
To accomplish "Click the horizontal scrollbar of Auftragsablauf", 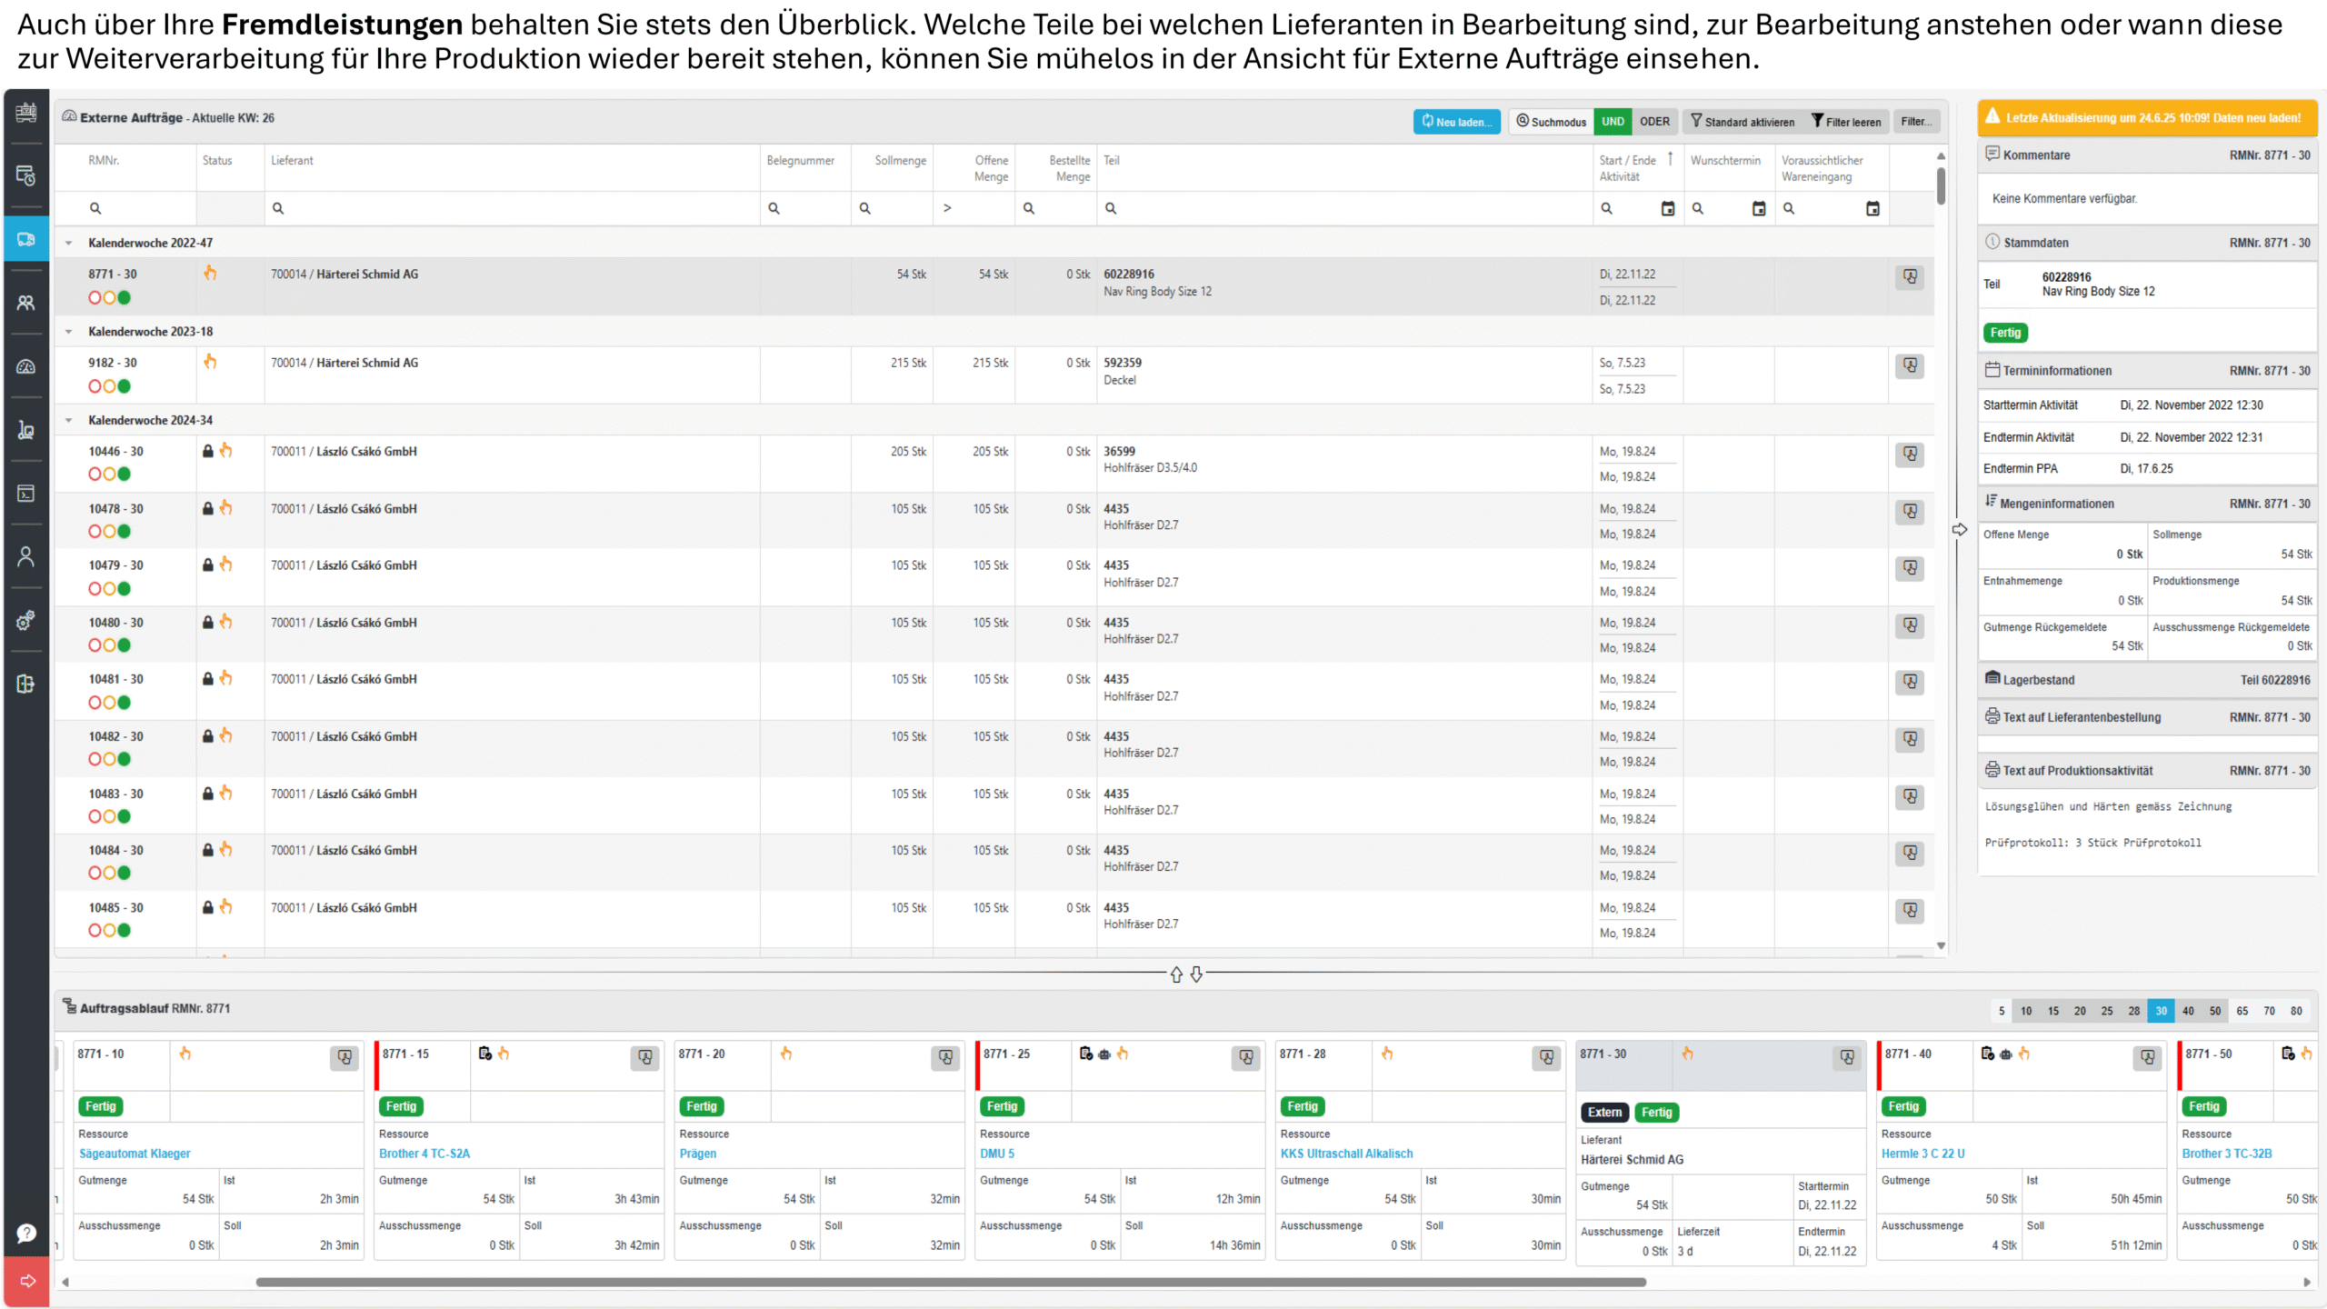I will 950,1282.
